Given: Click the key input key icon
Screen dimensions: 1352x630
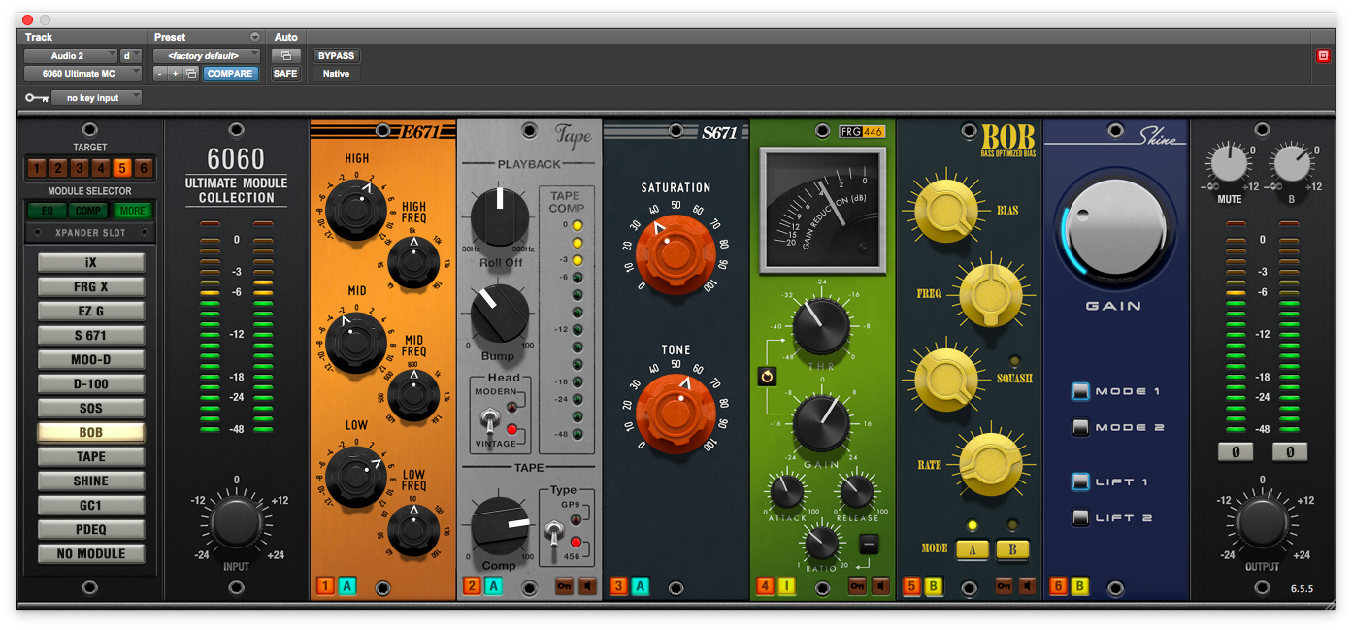Looking at the screenshot, I should [36, 98].
